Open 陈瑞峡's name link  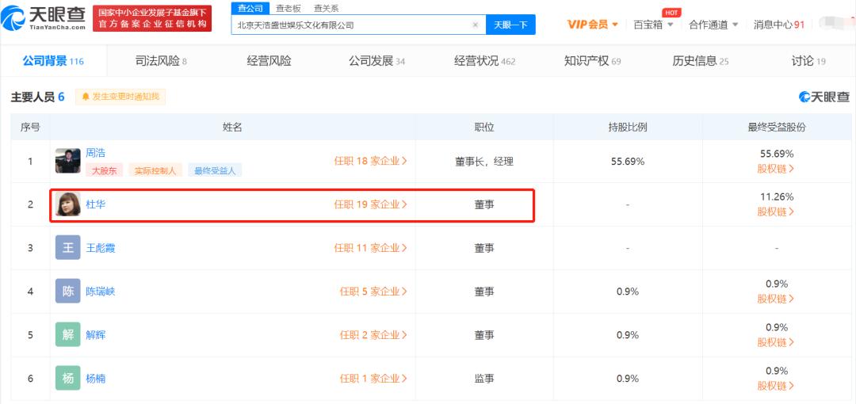[101, 292]
